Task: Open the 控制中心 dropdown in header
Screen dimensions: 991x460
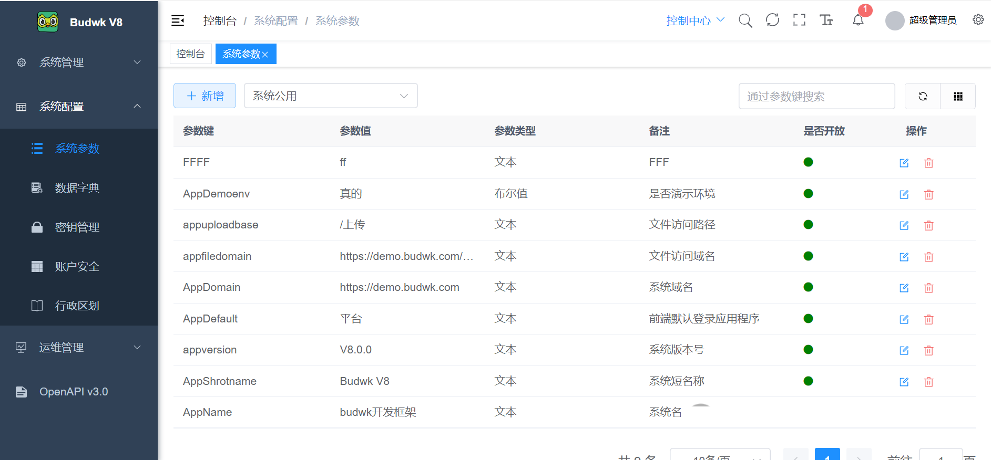Action: (695, 20)
